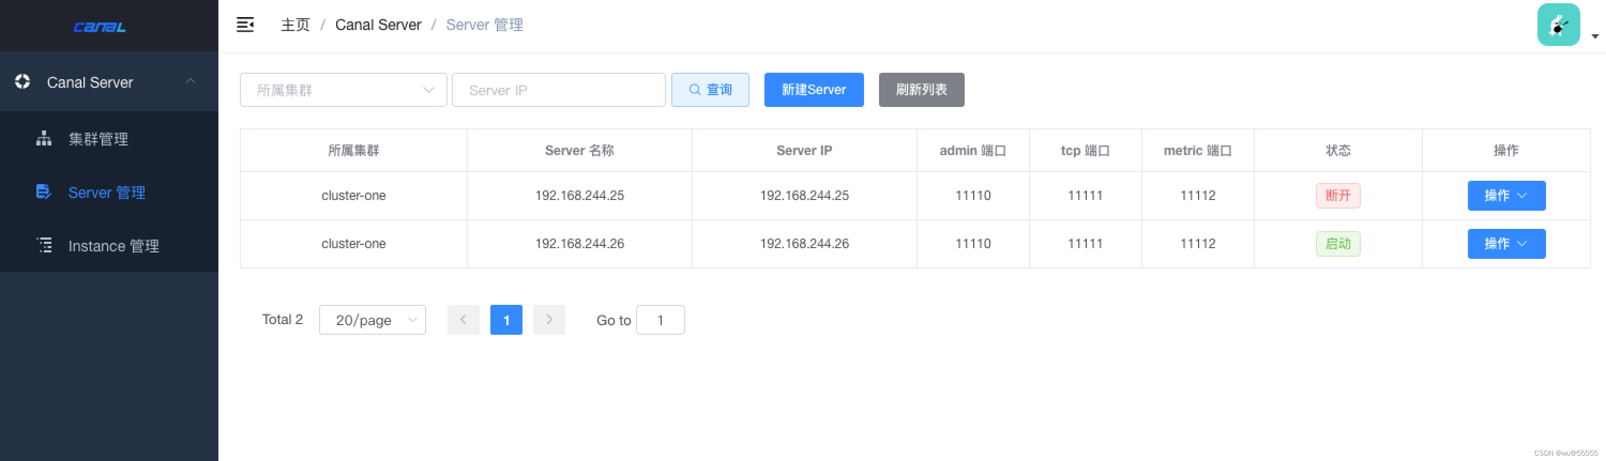Click the Canal Server lifebuoy icon
Screen dimensions: 1606x461
click(22, 82)
